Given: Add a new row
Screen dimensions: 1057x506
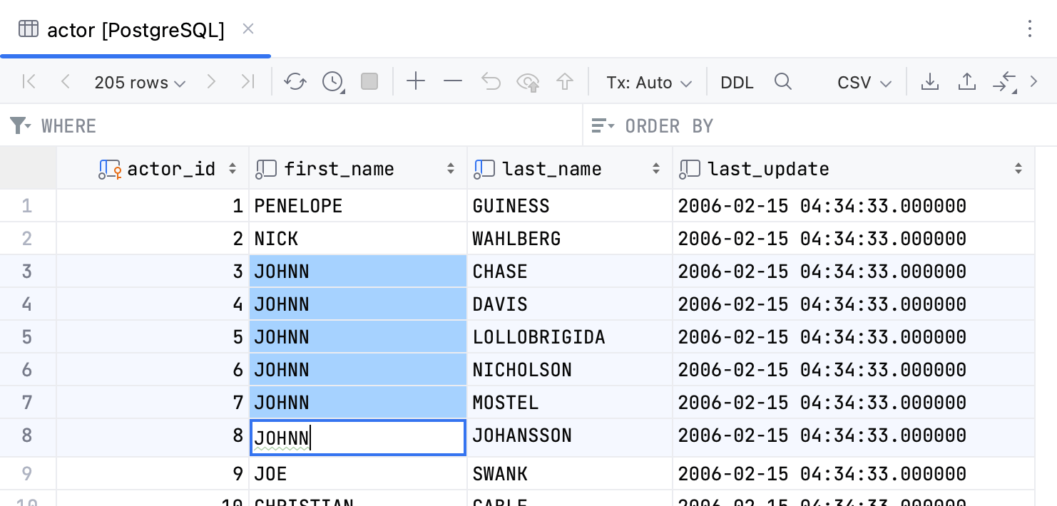Looking at the screenshot, I should click(416, 81).
